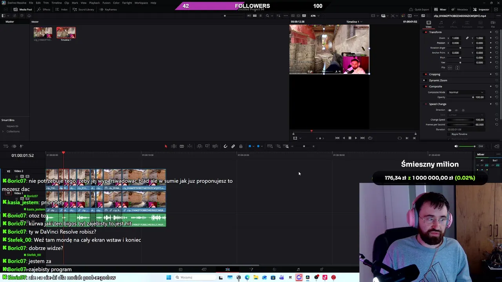Toggle the position lock icon
The image size is (502, 282).
pyautogui.click(x=241, y=146)
